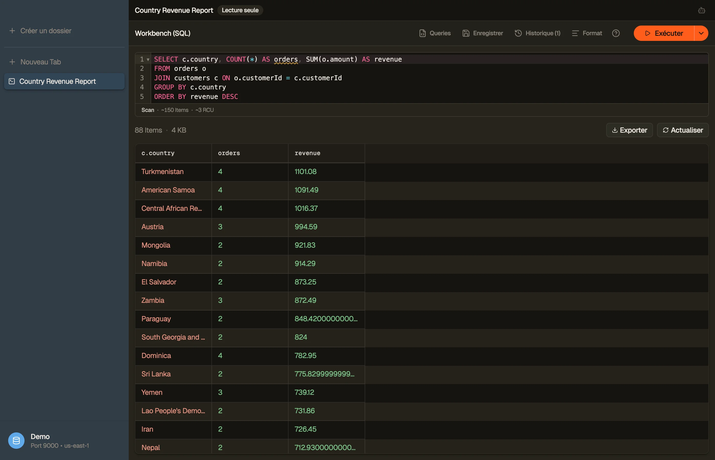The height and width of the screenshot is (460, 715).
Task: Click the GROUP BY clause on line 4
Action: click(190, 87)
